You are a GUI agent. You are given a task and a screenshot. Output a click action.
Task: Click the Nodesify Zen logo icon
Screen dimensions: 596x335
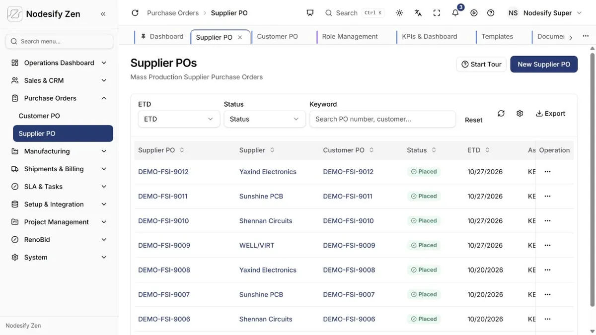tap(15, 14)
